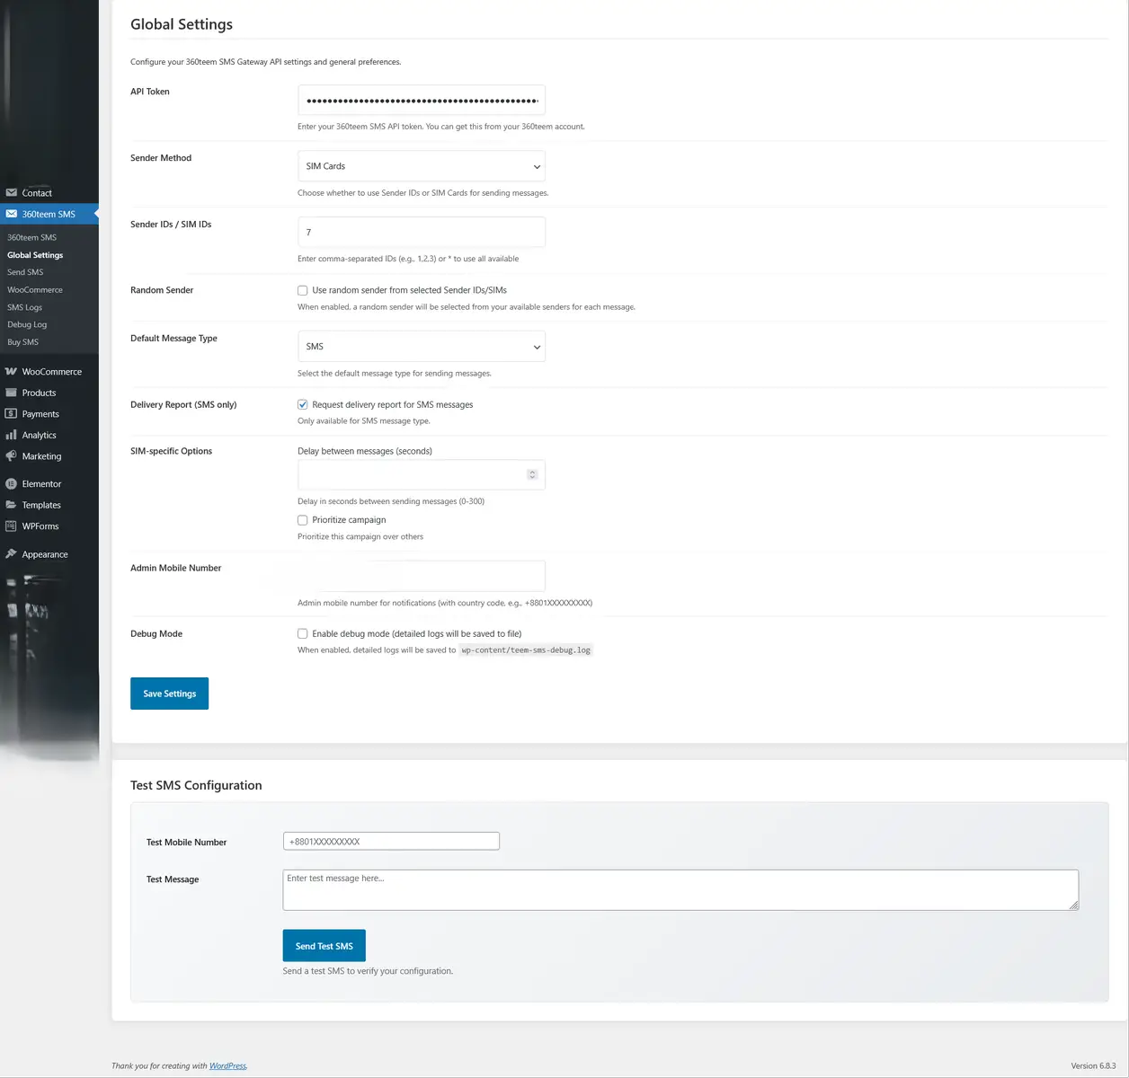The image size is (1129, 1078).
Task: Click the Save Settings button
Action: [x=169, y=694]
